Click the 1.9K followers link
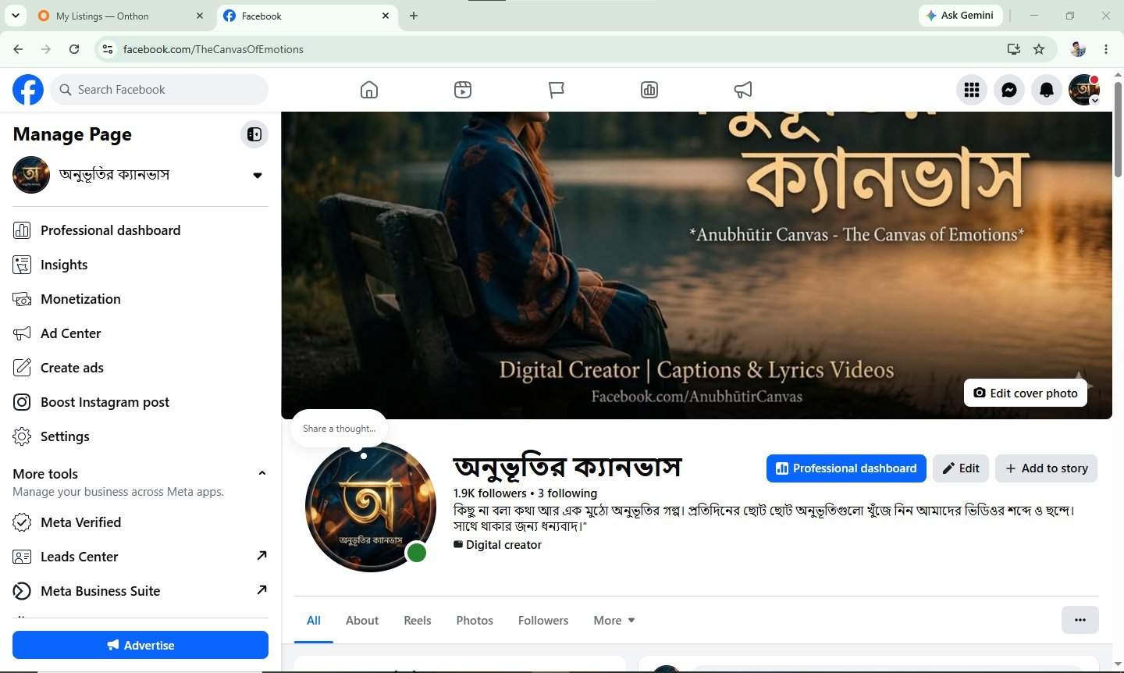 tap(490, 493)
